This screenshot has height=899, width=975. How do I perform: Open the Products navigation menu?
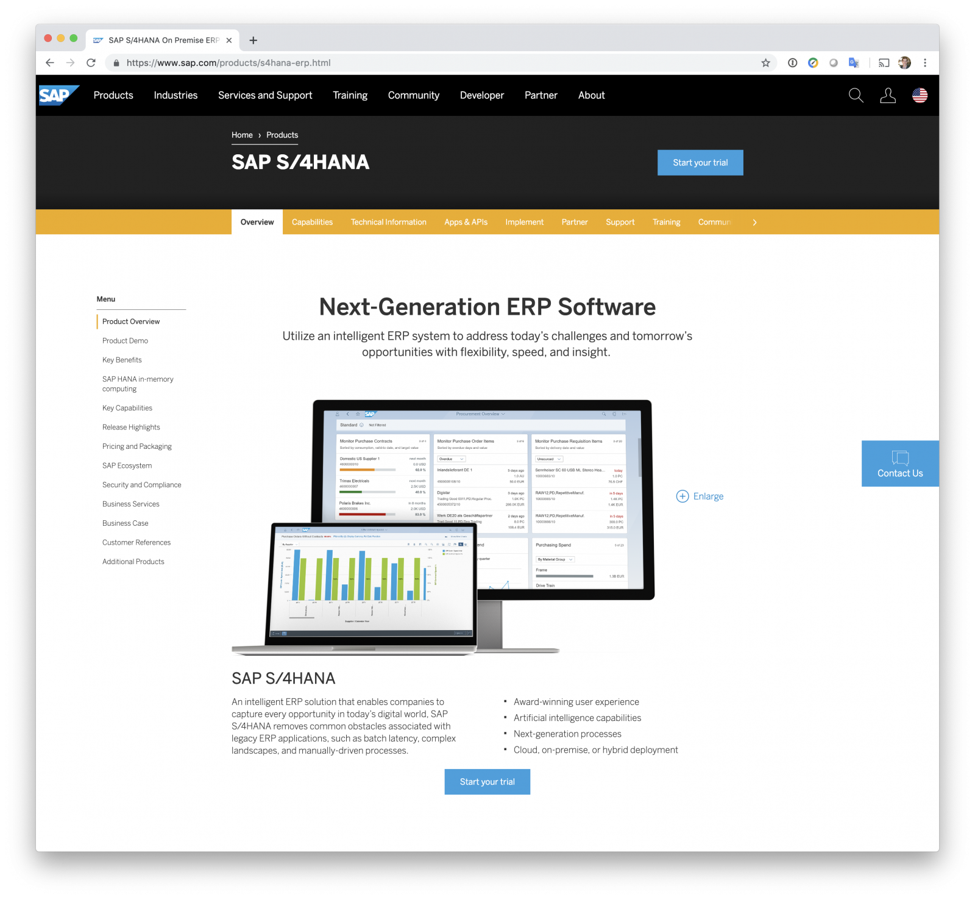pyautogui.click(x=113, y=95)
